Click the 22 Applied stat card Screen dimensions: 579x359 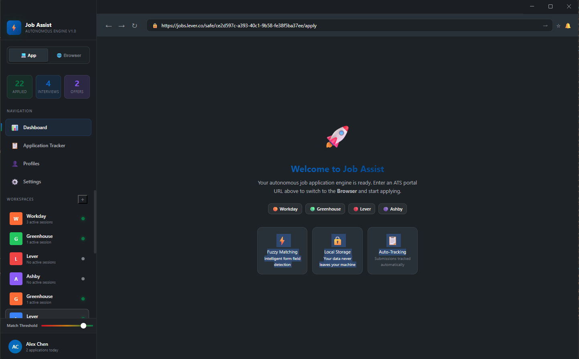(x=20, y=87)
